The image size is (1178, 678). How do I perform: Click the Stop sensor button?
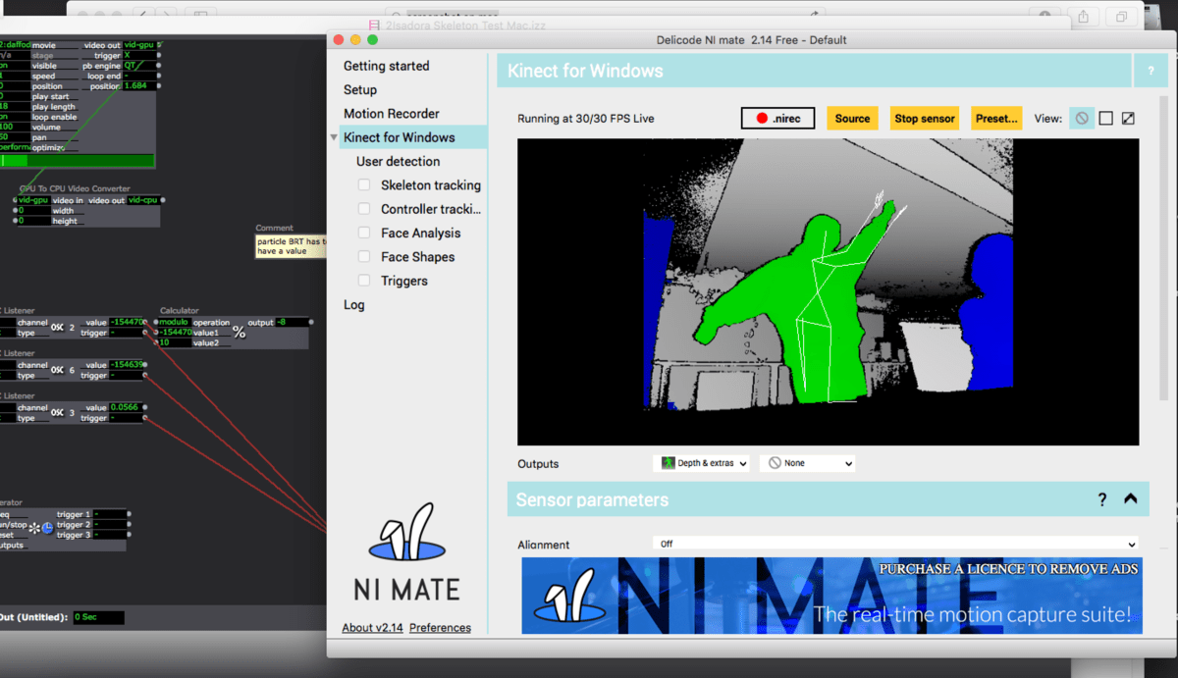(924, 119)
